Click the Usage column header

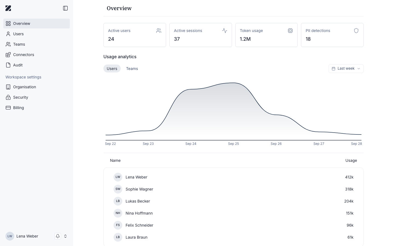(351, 160)
